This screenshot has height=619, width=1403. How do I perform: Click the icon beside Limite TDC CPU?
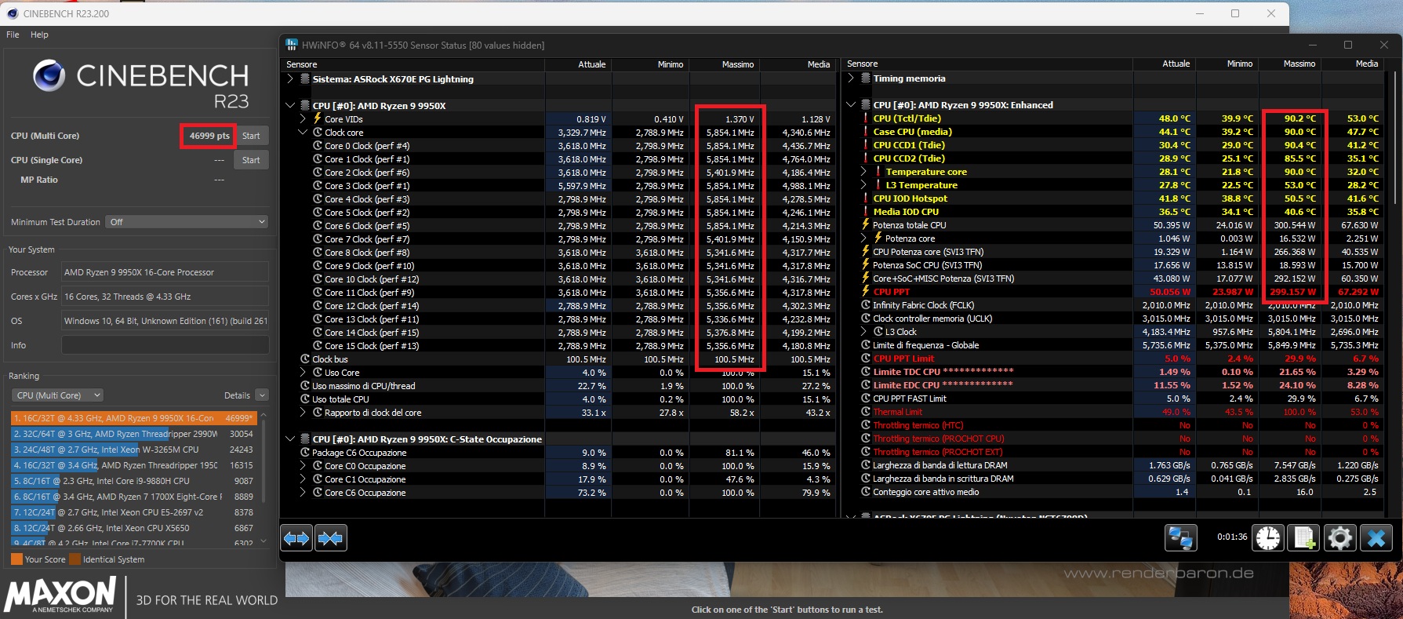coord(866,372)
